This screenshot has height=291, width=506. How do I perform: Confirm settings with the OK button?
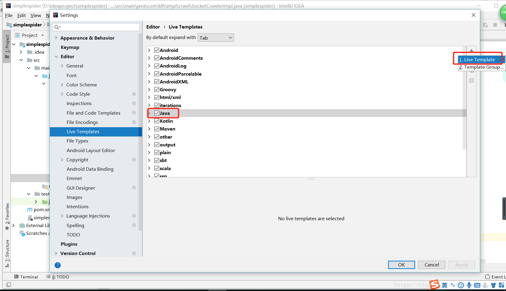401,265
